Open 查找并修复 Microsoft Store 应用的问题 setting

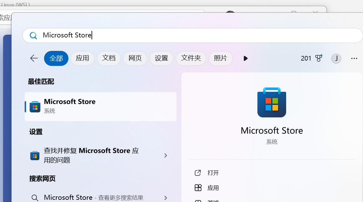101,155
